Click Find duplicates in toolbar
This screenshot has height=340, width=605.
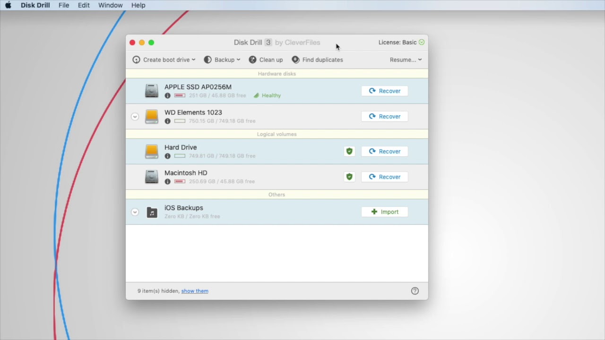pyautogui.click(x=317, y=59)
